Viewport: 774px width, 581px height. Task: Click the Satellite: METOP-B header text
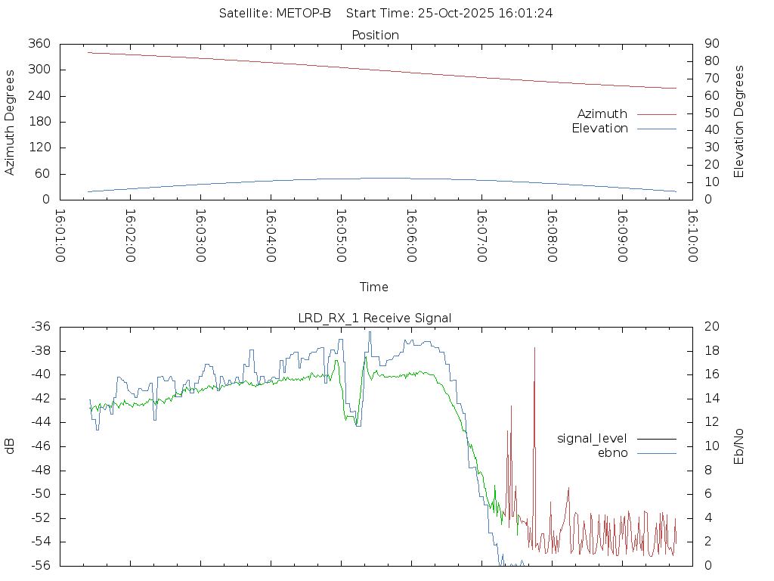click(x=275, y=14)
